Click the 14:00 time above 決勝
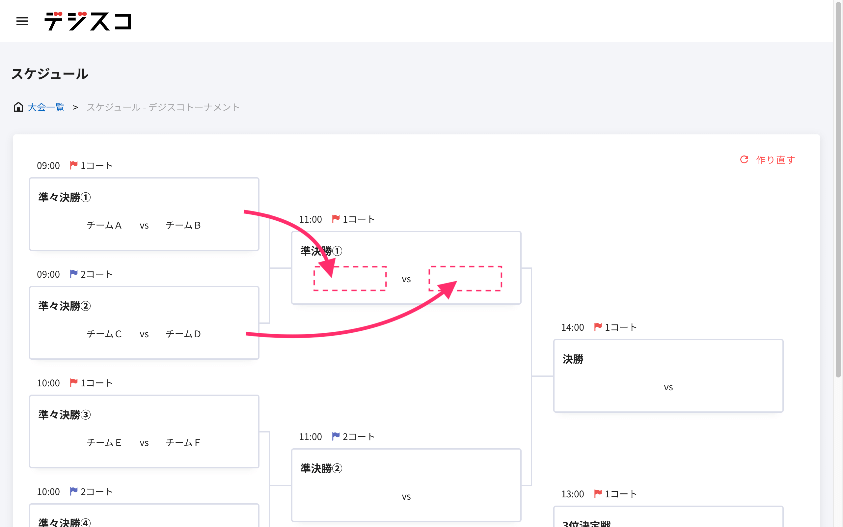Screen dimensions: 843x527 click(572, 327)
